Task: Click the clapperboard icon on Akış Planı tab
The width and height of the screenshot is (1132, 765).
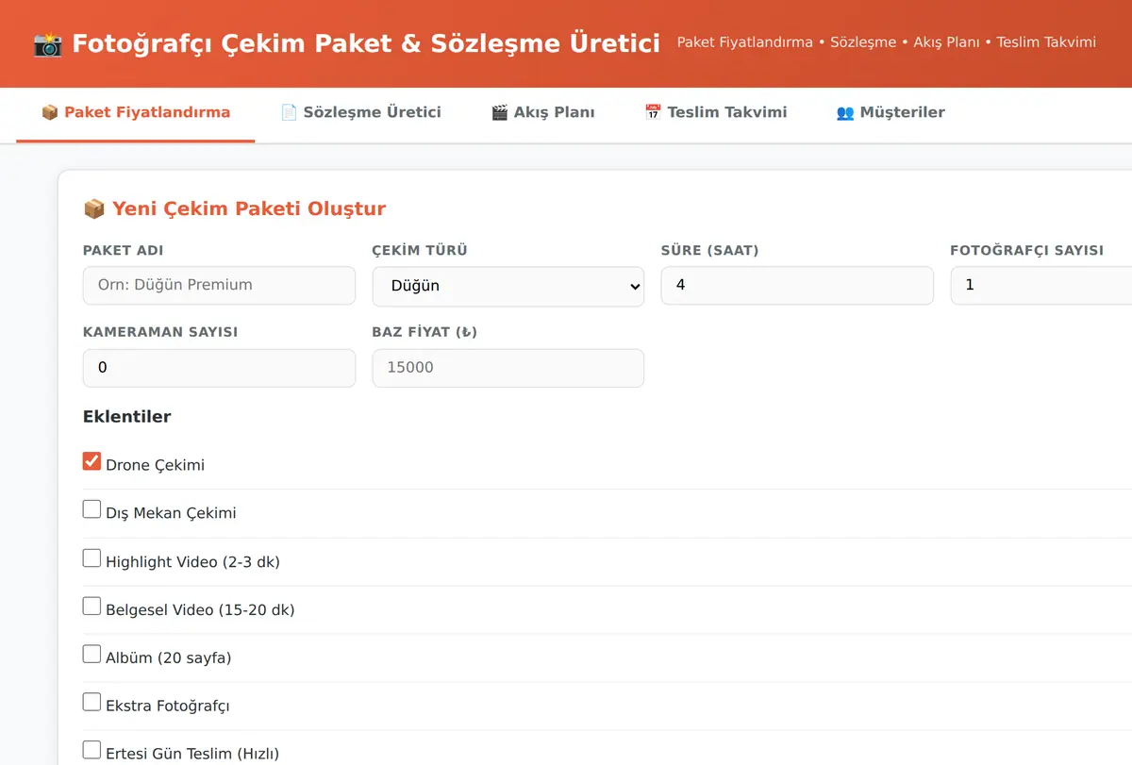Action: pyautogui.click(x=500, y=112)
